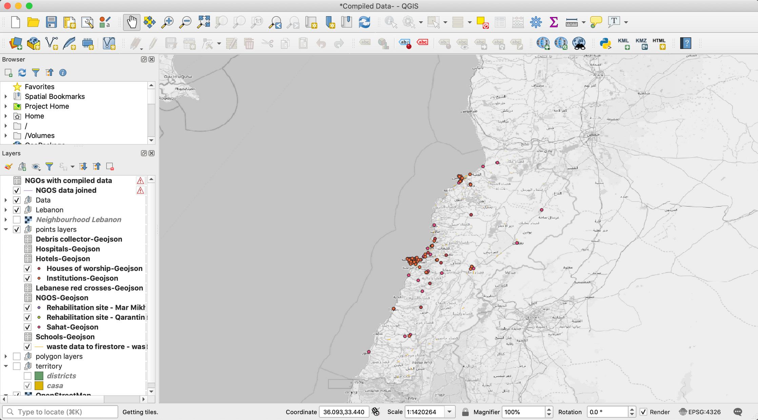Click the casa yellow color swatch

point(39,386)
